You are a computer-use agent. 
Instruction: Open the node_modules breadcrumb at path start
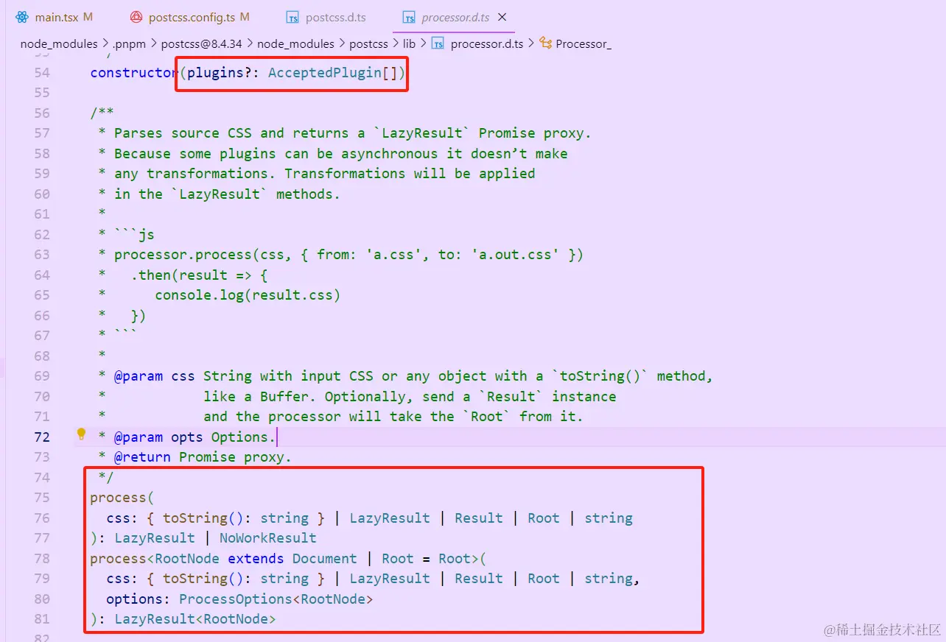tap(59, 44)
